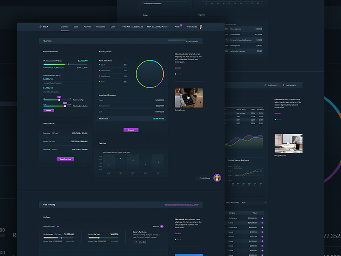This screenshot has height=256, width=341.
Task: Toggle the Cash slice in Asset Allocation
Action: 99,82
